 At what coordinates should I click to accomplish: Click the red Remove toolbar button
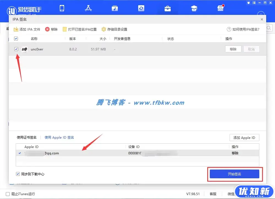(51, 29)
